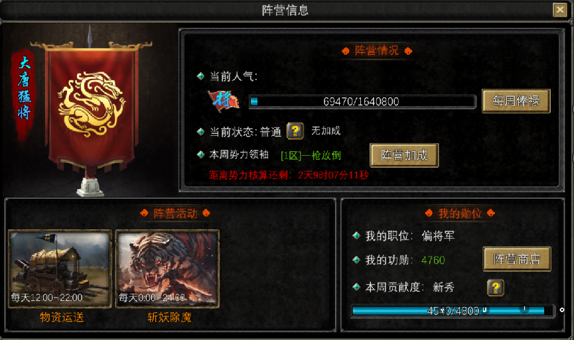
Task: Click the 我的功勋 value 4760
Action: [433, 260]
